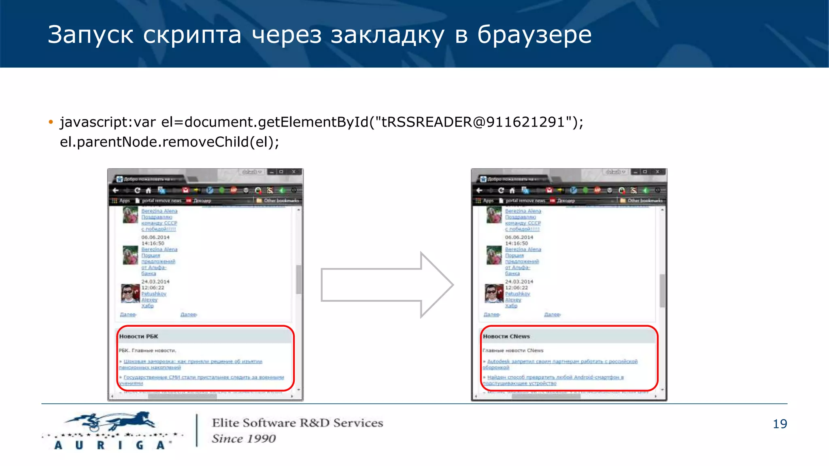Open red mail extension icon in left browser
This screenshot has height=466, width=829.
[x=185, y=190]
